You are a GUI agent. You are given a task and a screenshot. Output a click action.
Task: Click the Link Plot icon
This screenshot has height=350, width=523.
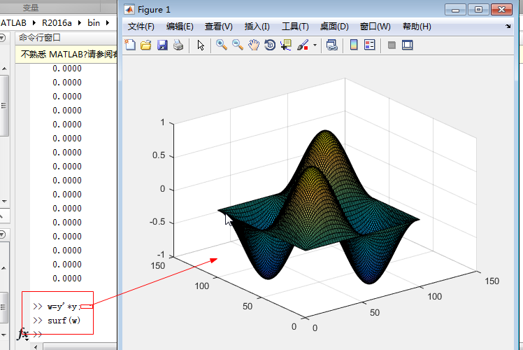coord(331,45)
